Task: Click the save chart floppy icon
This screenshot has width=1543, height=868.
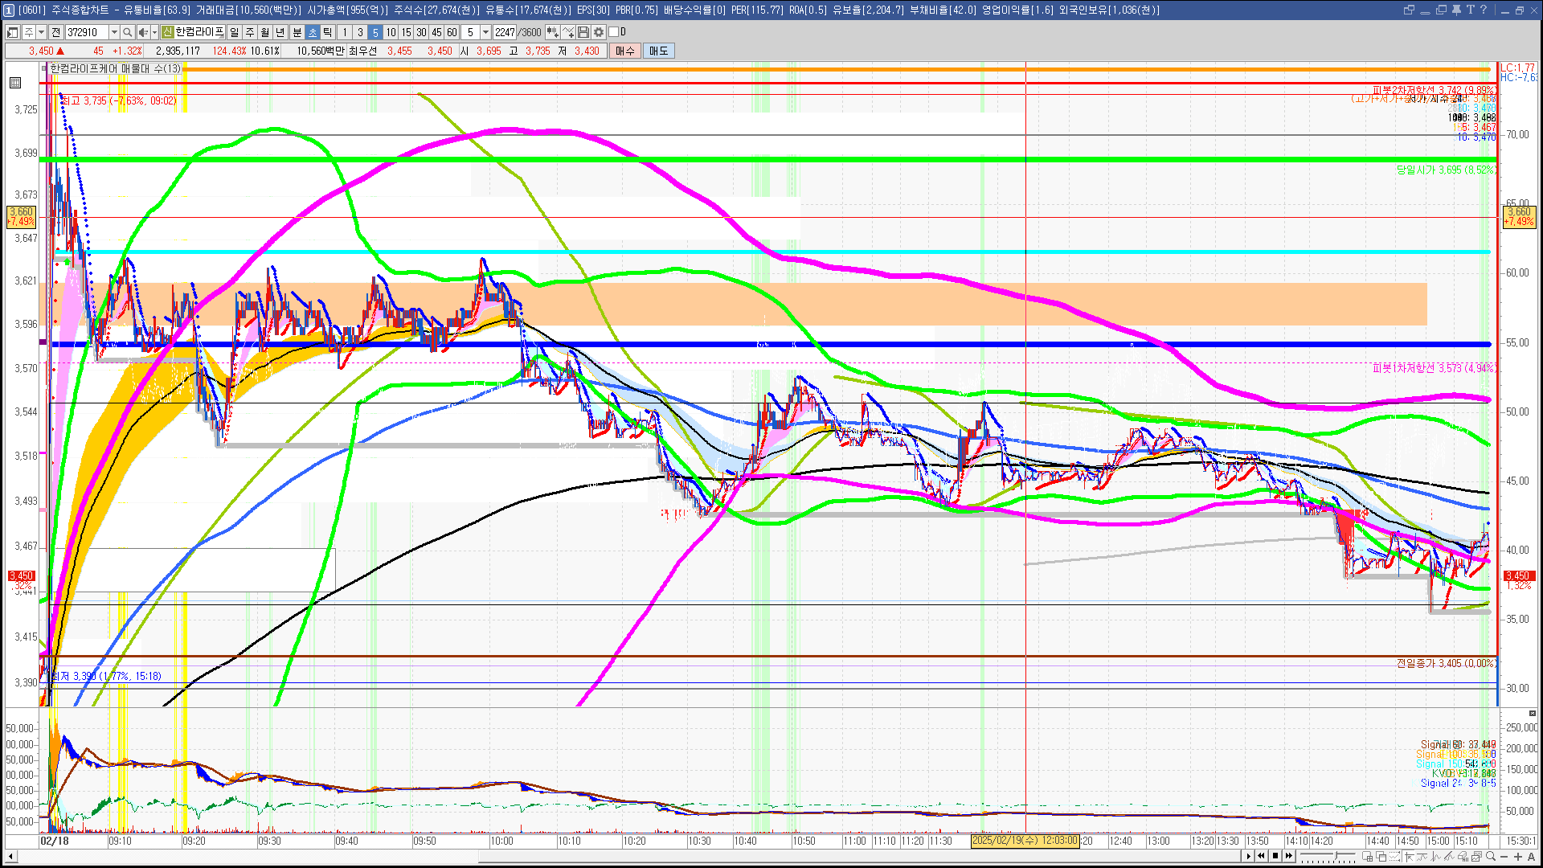Action: 583,32
